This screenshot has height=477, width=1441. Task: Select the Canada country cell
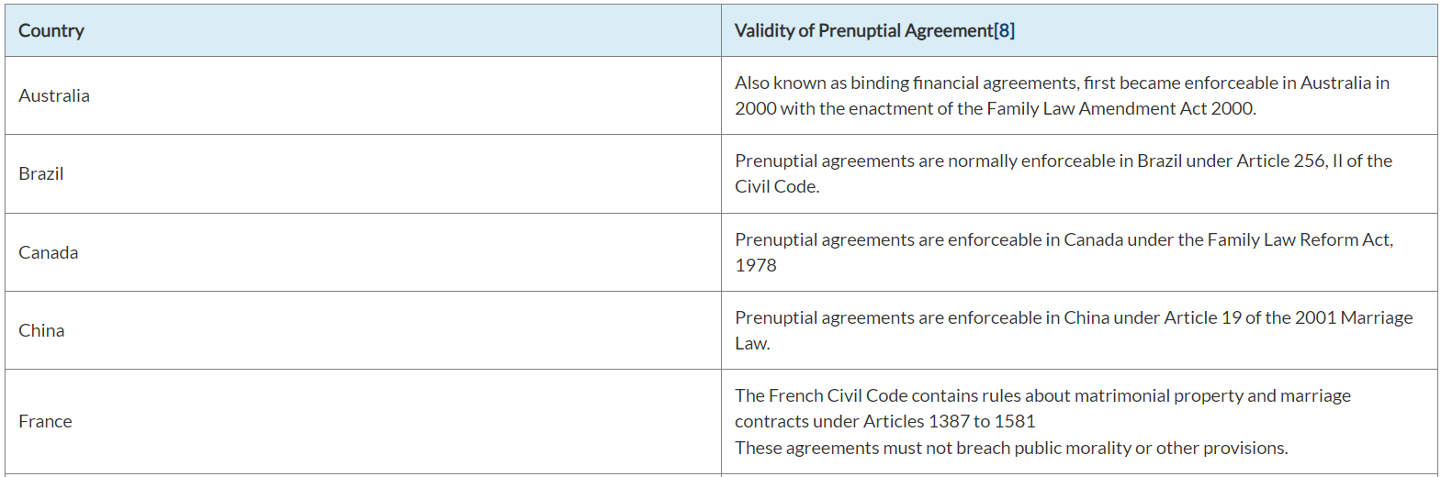pos(49,252)
